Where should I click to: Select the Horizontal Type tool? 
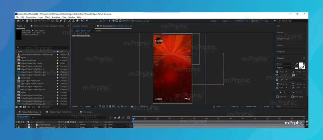coord(65,20)
